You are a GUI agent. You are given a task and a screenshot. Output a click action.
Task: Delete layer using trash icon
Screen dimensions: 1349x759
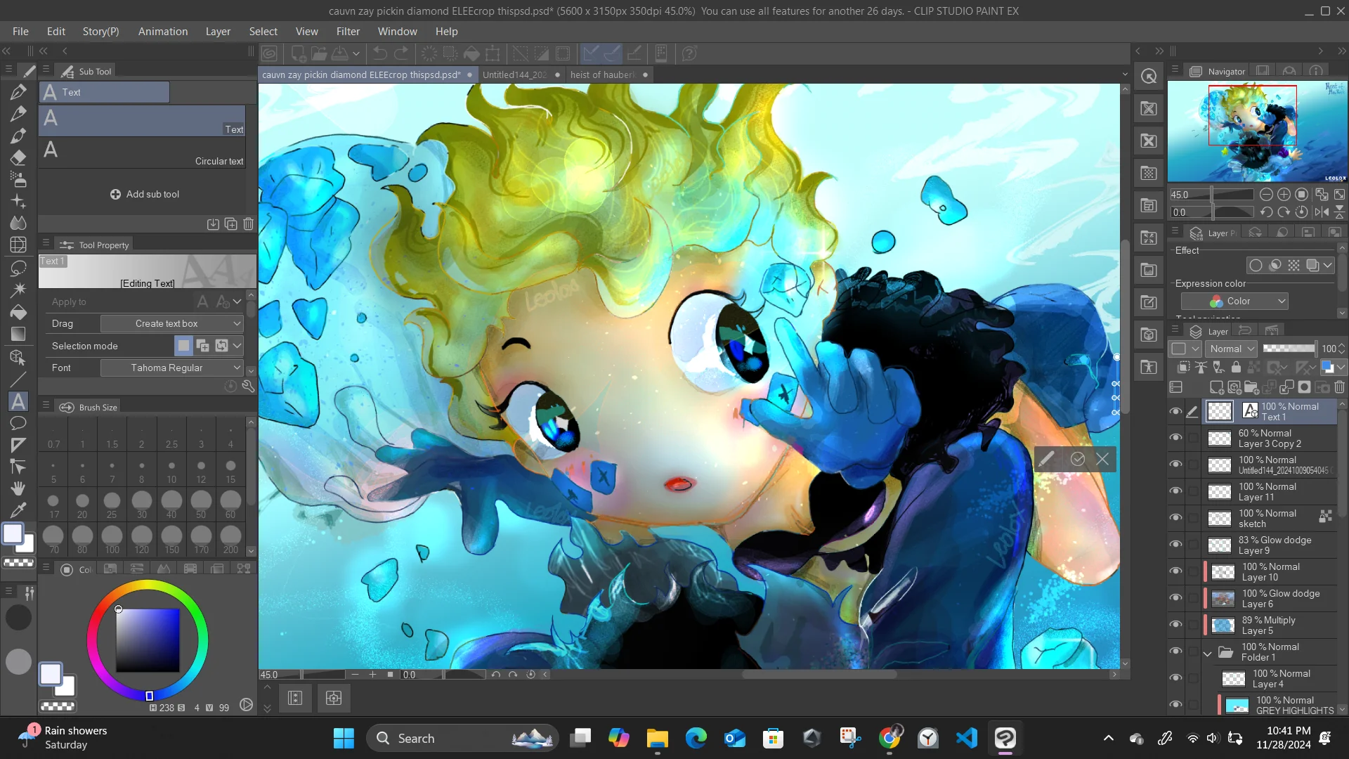(1339, 387)
